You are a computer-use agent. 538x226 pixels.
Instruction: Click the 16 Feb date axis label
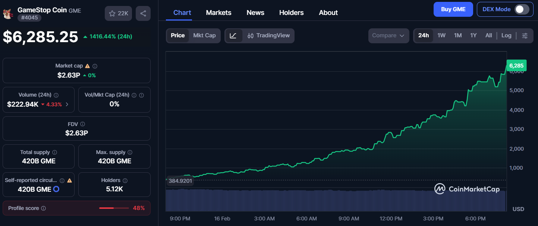point(222,219)
